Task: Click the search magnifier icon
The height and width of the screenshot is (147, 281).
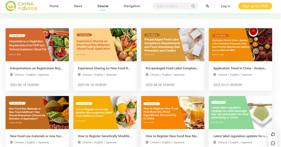Action: click(193, 6)
